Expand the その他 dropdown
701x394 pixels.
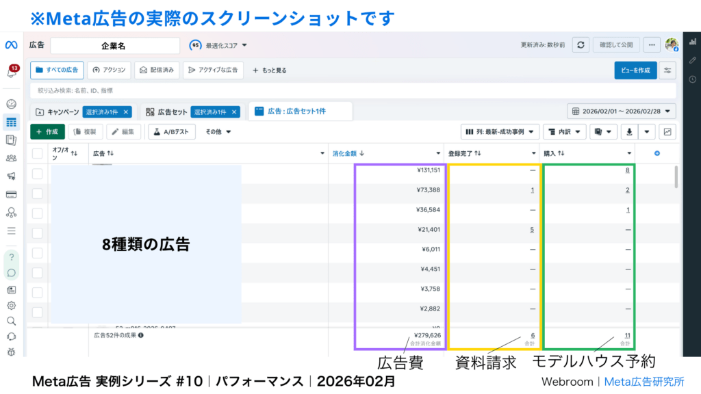pos(218,132)
